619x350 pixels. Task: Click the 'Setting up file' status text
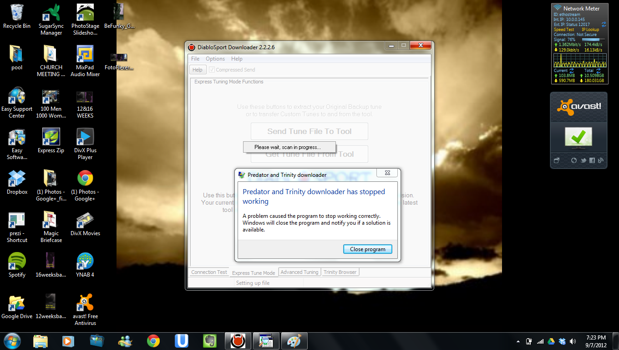click(x=253, y=283)
